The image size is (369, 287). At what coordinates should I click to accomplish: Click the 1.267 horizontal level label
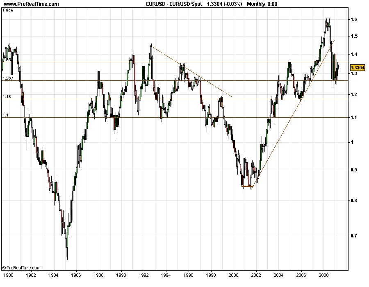[x=8, y=78]
